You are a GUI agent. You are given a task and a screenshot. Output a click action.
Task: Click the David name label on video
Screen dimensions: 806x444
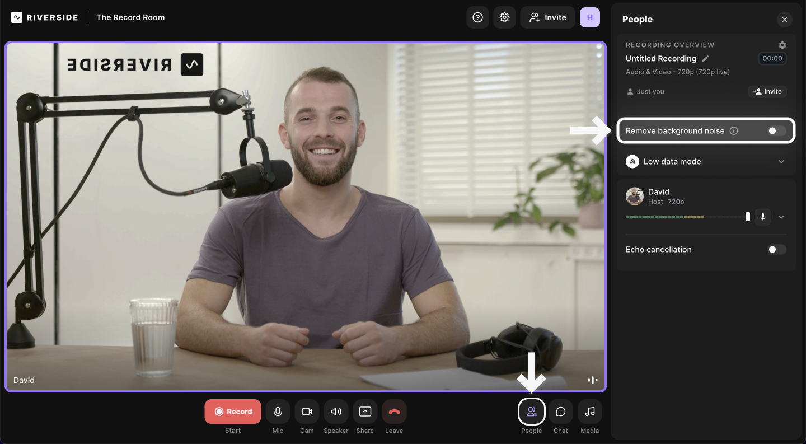click(x=24, y=380)
